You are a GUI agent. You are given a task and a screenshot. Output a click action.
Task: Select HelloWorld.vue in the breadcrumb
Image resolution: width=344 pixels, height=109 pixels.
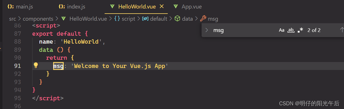(88, 19)
